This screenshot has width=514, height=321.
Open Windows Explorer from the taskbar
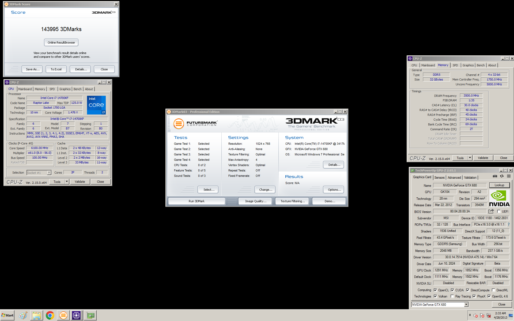click(36, 315)
